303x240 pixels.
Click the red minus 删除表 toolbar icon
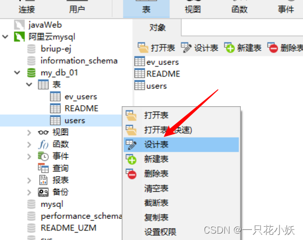[273, 48]
